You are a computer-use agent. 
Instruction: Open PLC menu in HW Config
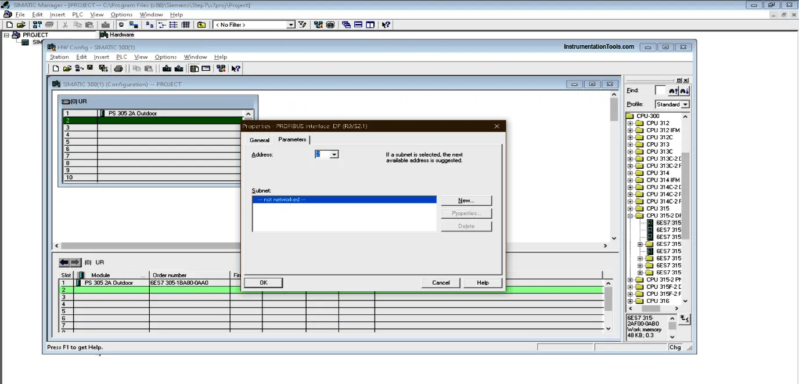click(x=121, y=57)
